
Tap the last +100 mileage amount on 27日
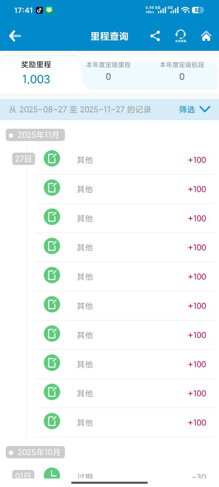197,422
